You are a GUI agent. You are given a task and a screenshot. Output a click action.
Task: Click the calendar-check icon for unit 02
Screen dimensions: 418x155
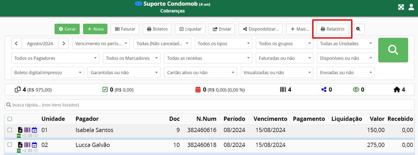point(34,145)
